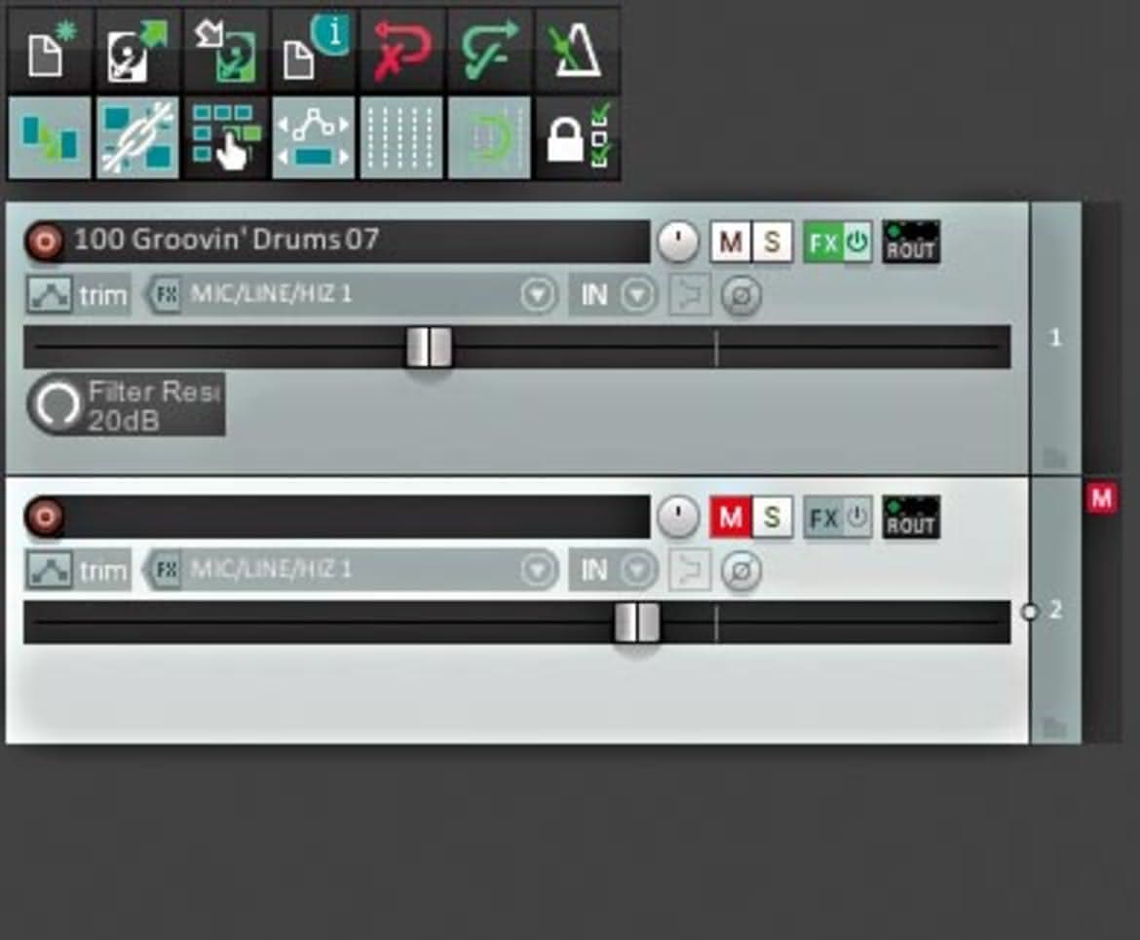1140x940 pixels.
Task: Toggle the metronome icon
Action: click(x=577, y=51)
